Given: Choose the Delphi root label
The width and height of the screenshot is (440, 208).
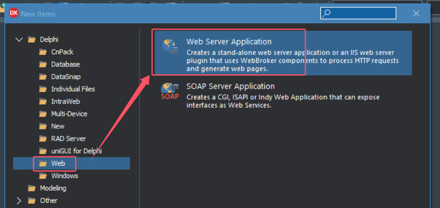Looking at the screenshot, I should 49,40.
